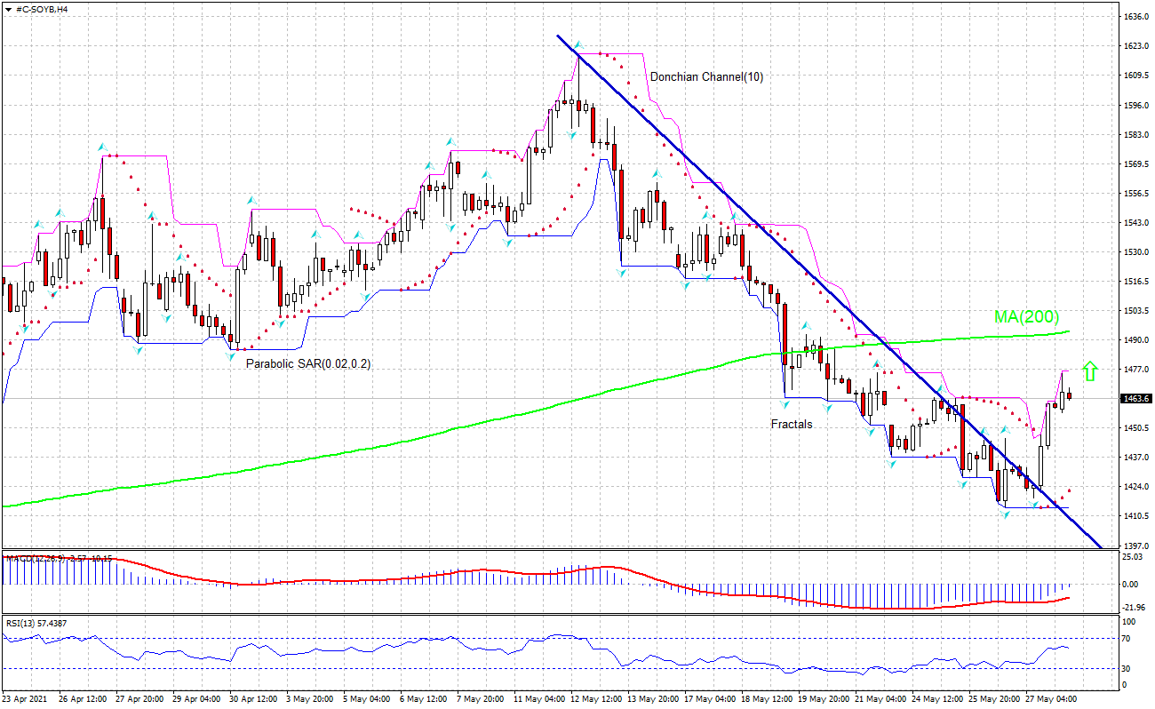Click the last Parabolic SAR dot under the latest candles
Viewport: 1155px width, 709px height.
(1070, 490)
